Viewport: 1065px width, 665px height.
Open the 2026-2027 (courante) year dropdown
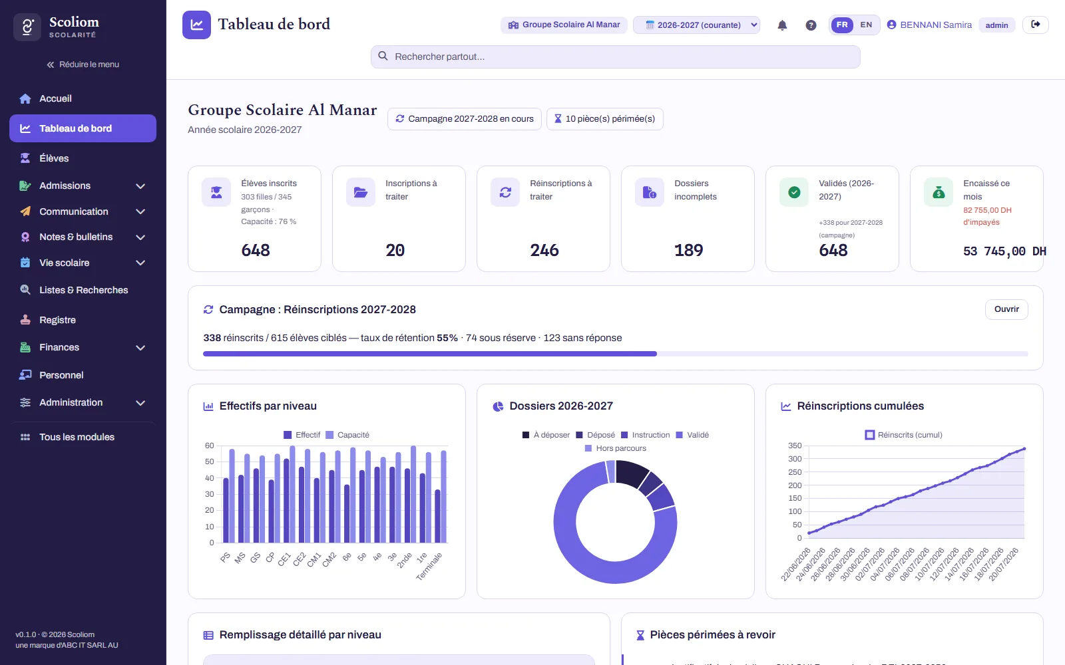pyautogui.click(x=696, y=25)
